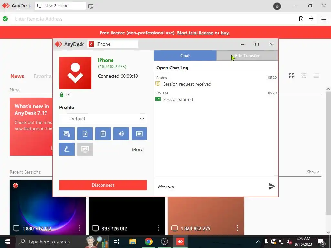Toggle file transfer permission button
Screen dimensions: 331x248
point(85,134)
